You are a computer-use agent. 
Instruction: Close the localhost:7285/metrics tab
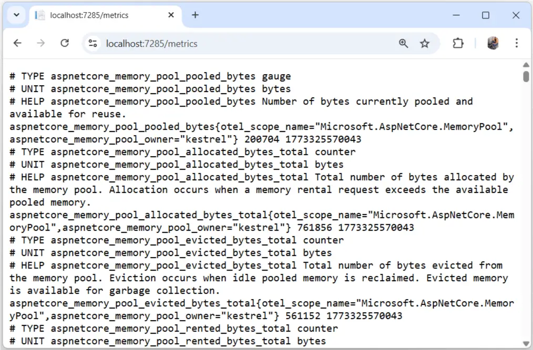pos(171,15)
